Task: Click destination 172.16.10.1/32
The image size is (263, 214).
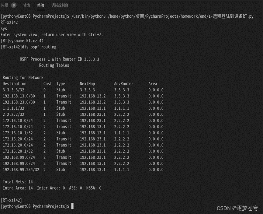Action: [18, 133]
